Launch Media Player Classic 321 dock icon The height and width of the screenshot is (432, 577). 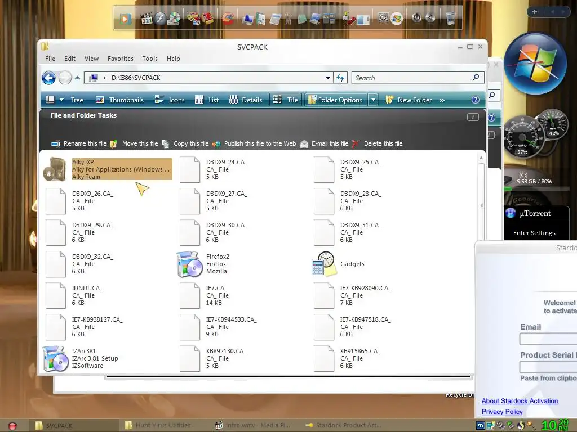coord(147,19)
